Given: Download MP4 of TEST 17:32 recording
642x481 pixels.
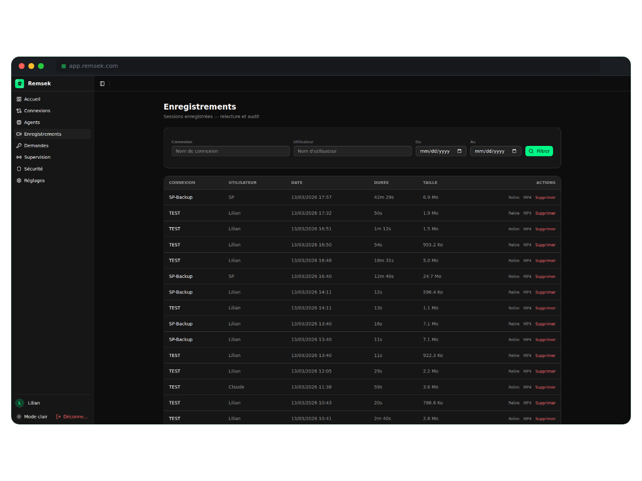Looking at the screenshot, I should point(527,213).
